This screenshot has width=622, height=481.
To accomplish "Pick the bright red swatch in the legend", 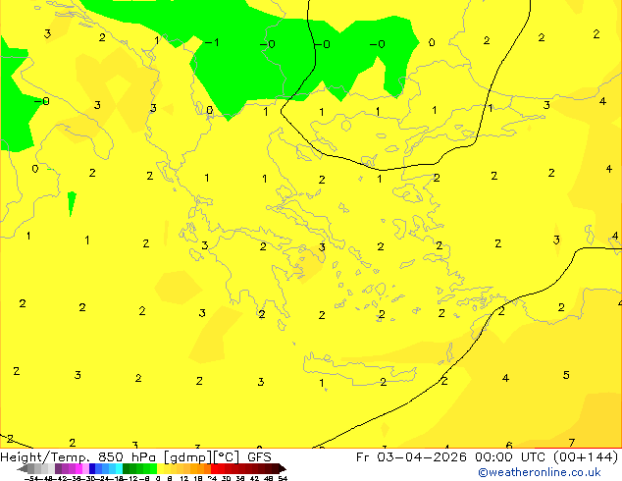I will (214, 468).
